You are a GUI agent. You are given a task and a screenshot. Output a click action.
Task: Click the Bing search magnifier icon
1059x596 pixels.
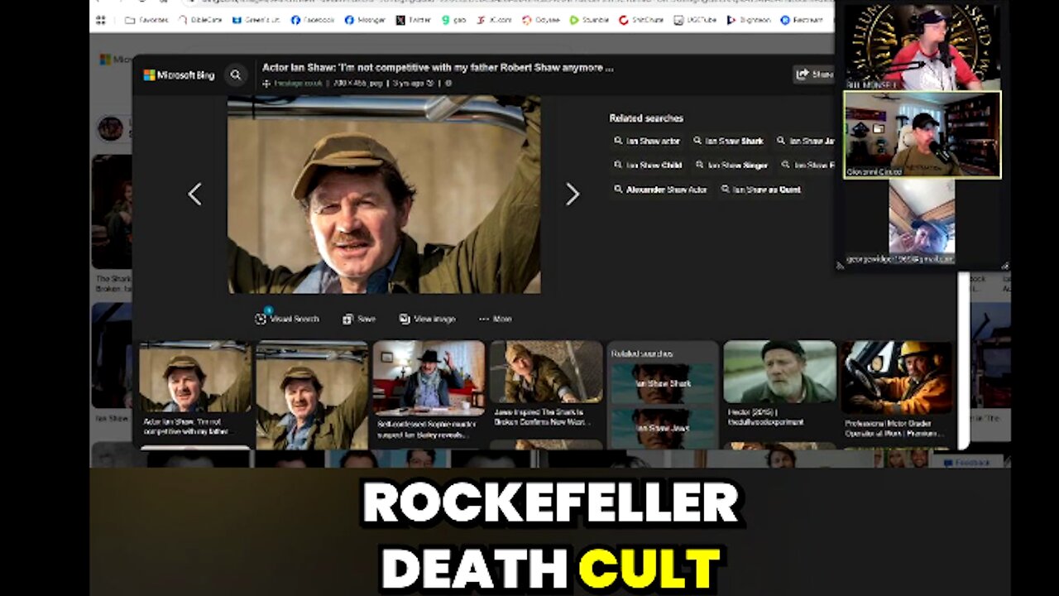236,75
